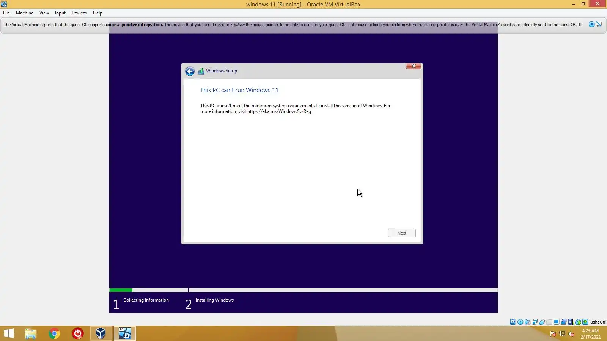Click the recording indicator icon
The image size is (607, 341).
(564, 322)
